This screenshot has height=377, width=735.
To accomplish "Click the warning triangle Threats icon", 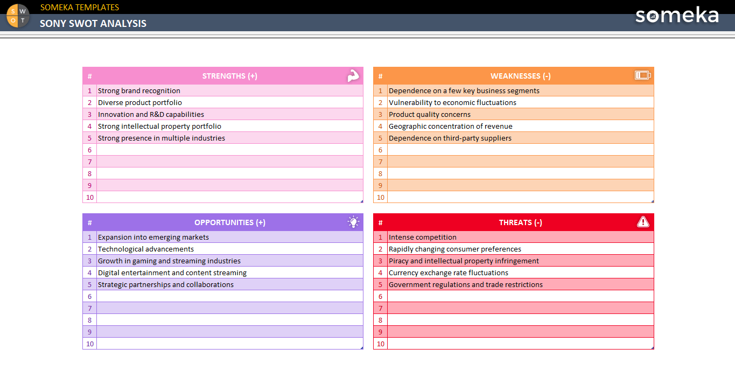I will [643, 222].
